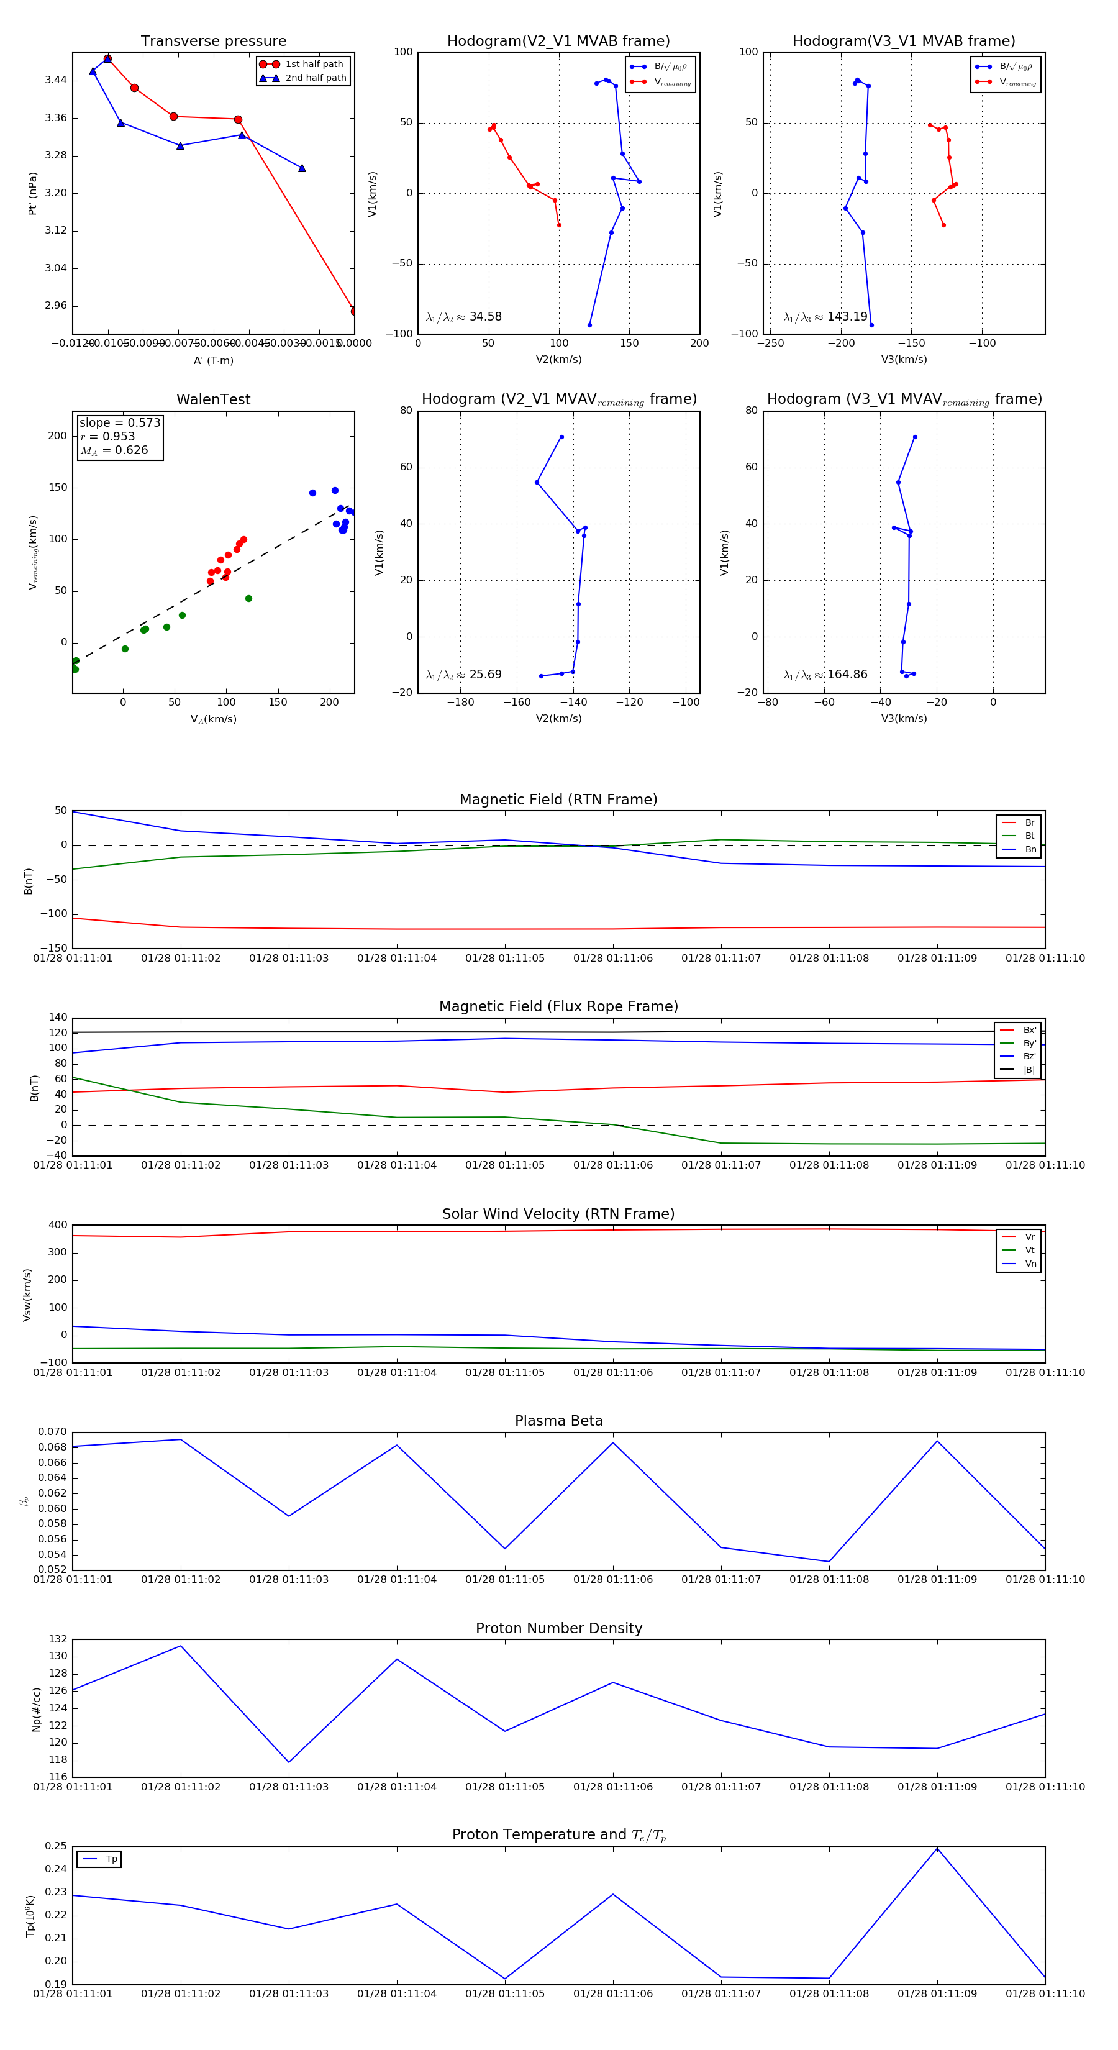Select the "Hodogram(V3_V1 MVAB frame)" title

[x=904, y=42]
